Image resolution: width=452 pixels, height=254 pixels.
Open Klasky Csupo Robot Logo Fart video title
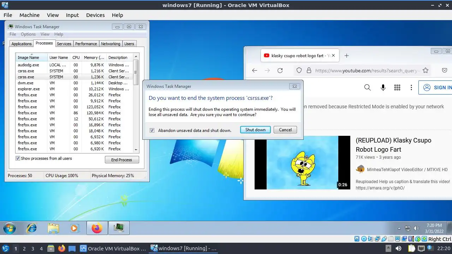pos(393,145)
